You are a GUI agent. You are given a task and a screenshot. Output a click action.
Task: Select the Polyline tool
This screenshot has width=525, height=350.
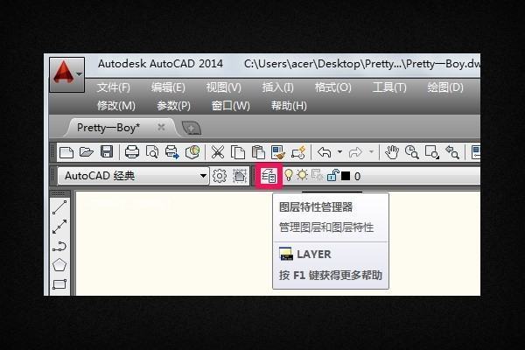point(59,246)
